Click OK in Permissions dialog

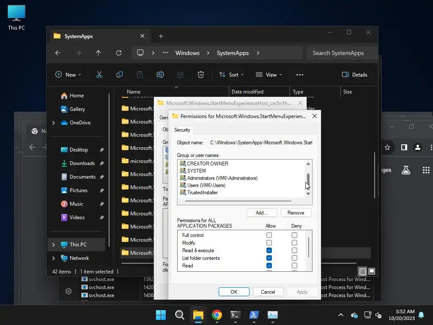pyautogui.click(x=234, y=292)
